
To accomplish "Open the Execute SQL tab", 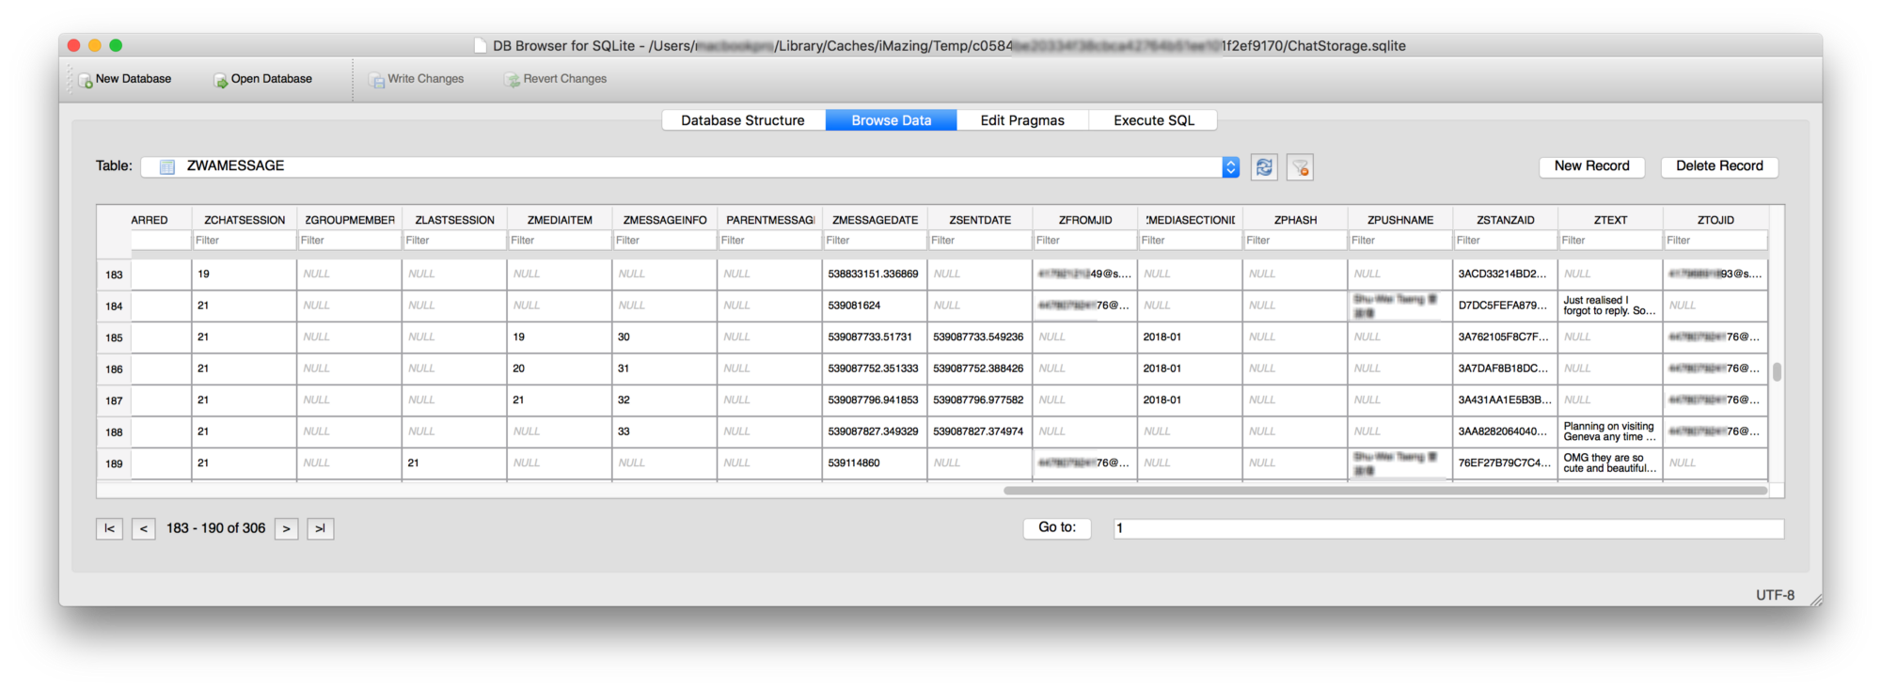I will (1153, 120).
